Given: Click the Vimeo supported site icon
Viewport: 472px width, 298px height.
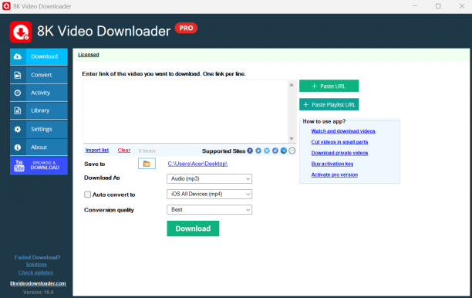Looking at the screenshot, I should pyautogui.click(x=267, y=151).
